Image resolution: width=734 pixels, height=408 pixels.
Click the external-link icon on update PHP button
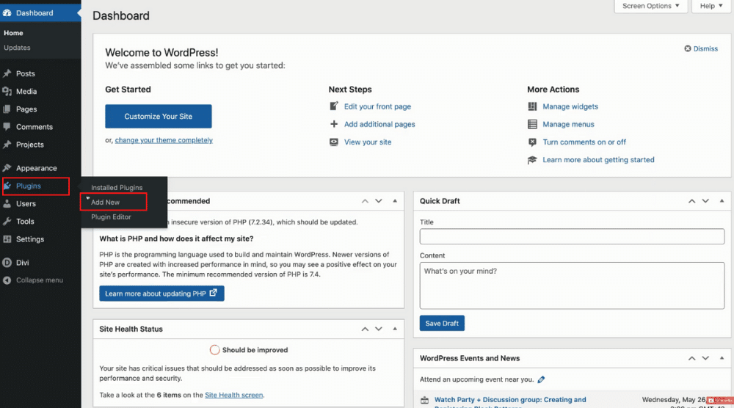[x=214, y=293]
